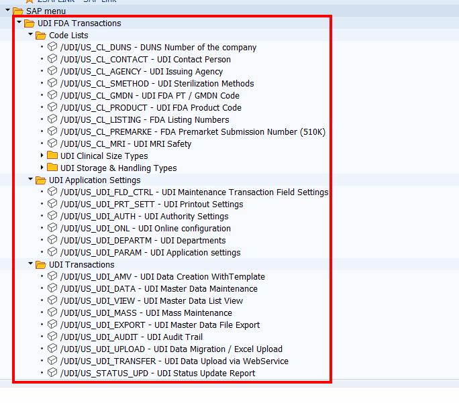Open the UDI Audit Trail transaction
Image resolution: width=459 pixels, height=403 pixels.
tap(132, 337)
